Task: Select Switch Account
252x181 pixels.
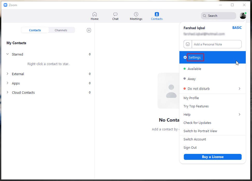Action: pyautogui.click(x=195, y=139)
